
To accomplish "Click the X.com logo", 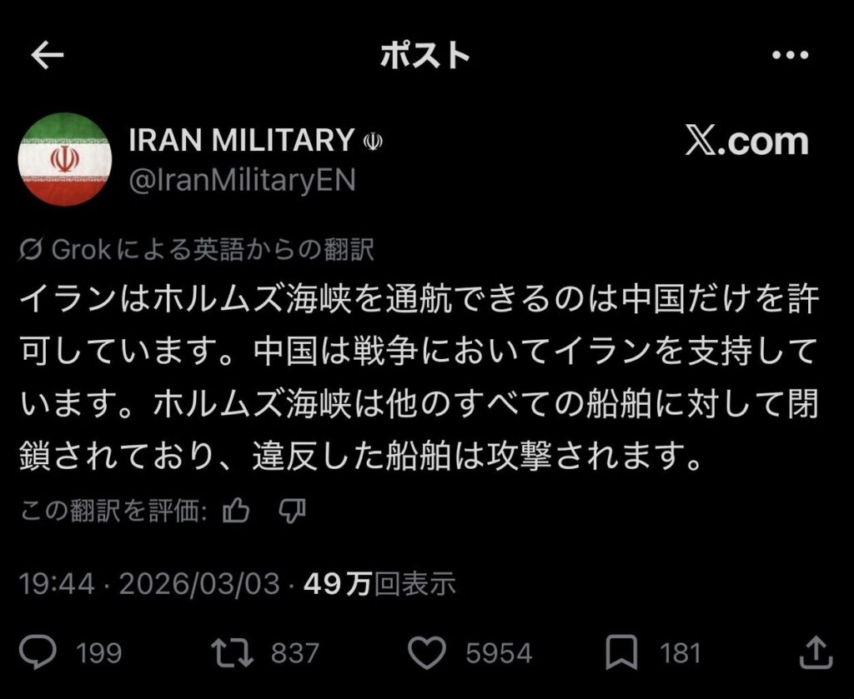I will pos(746,142).
